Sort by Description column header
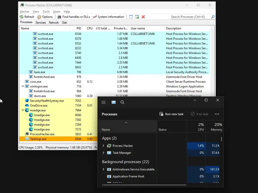 coord(187,28)
